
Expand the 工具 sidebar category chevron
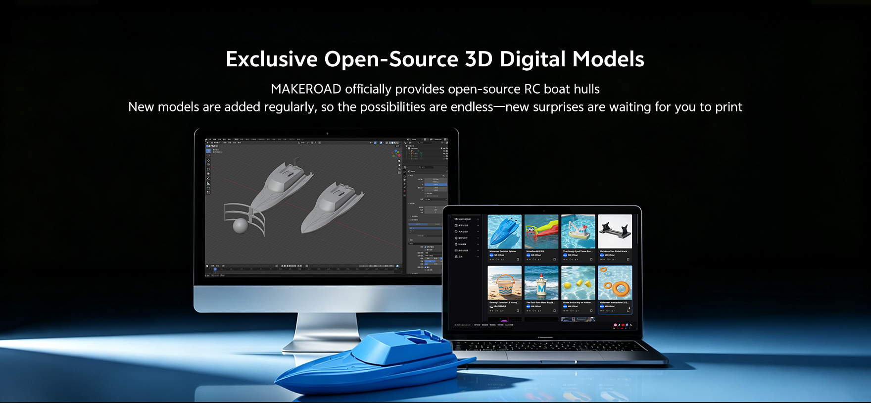coord(478,256)
